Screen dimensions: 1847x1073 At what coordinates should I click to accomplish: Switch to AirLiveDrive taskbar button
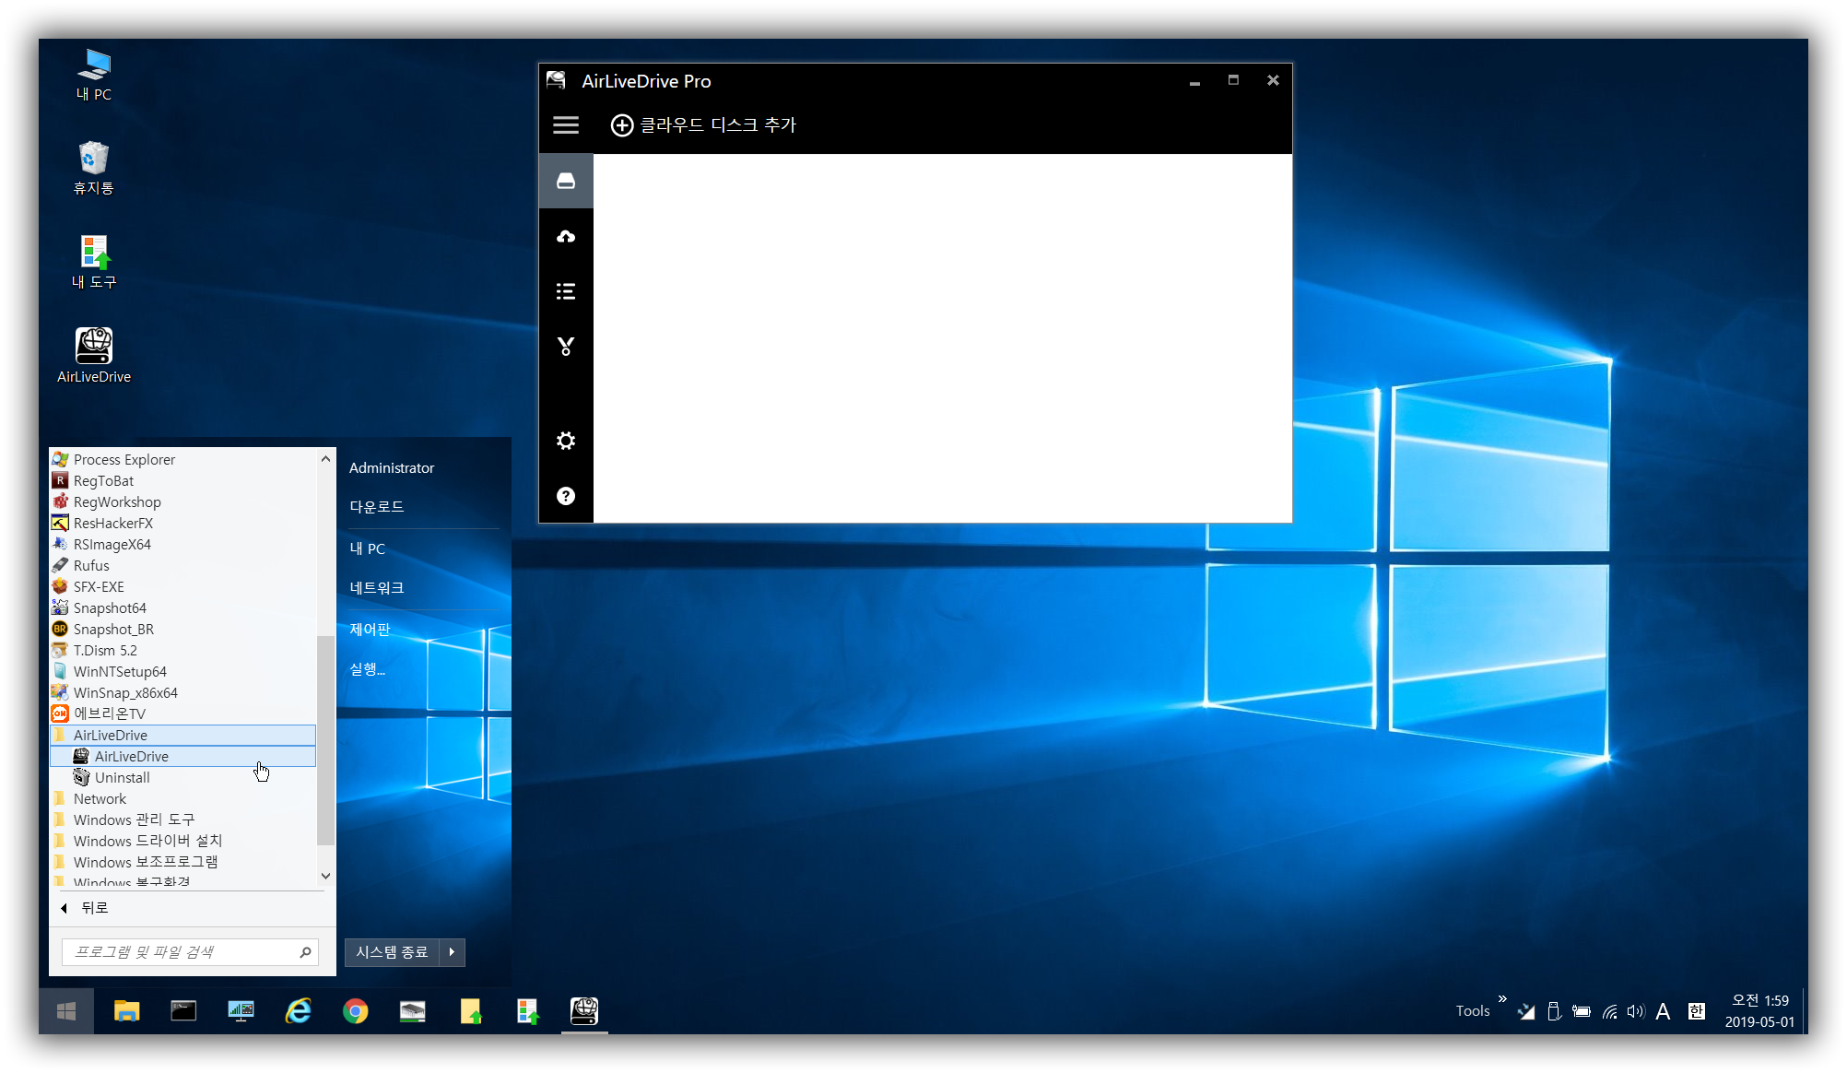coord(584,1011)
